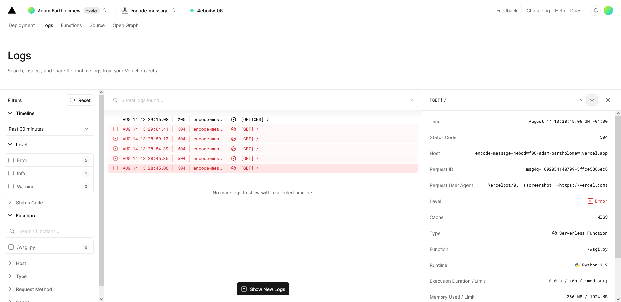Click the serverless icon on the OPTIONS log row

(234, 119)
